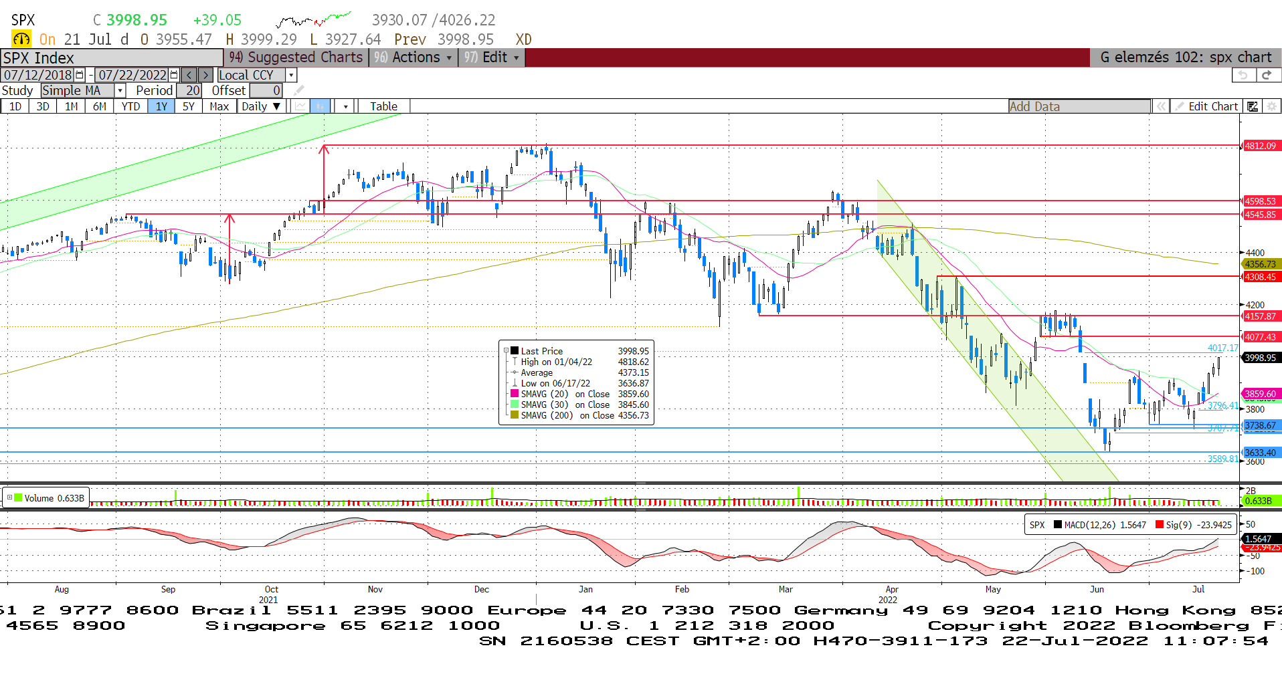
Task: Click the SMAVG (20) magenta legend swatch
Action: [x=515, y=394]
